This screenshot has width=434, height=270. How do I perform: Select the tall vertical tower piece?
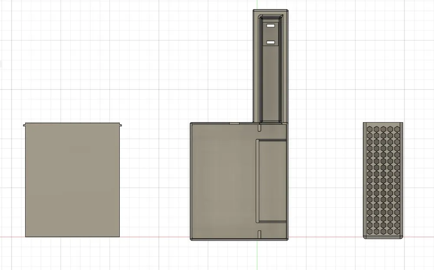(x=270, y=66)
